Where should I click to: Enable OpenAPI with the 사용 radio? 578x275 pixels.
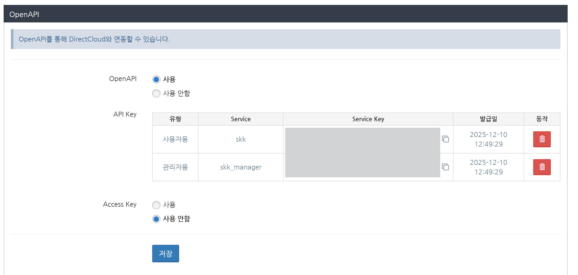156,79
